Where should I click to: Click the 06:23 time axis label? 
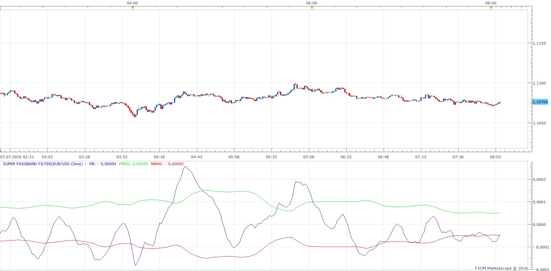click(x=346, y=157)
